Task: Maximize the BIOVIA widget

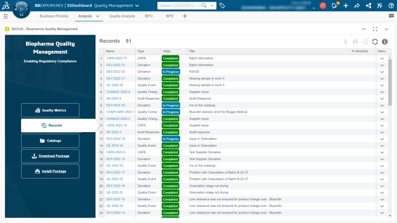Action: pyautogui.click(x=375, y=29)
